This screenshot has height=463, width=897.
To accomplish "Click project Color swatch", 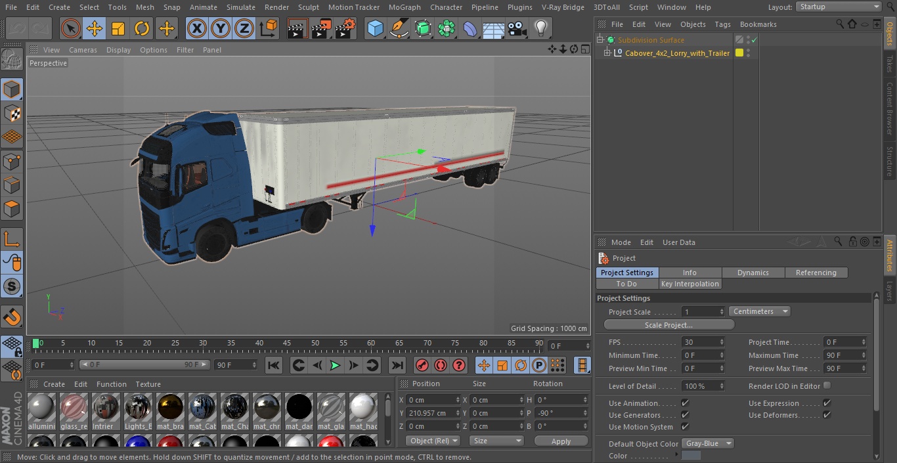I will tap(691, 455).
